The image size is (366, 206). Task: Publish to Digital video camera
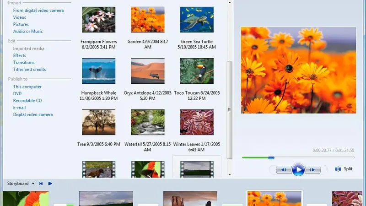pos(33,115)
